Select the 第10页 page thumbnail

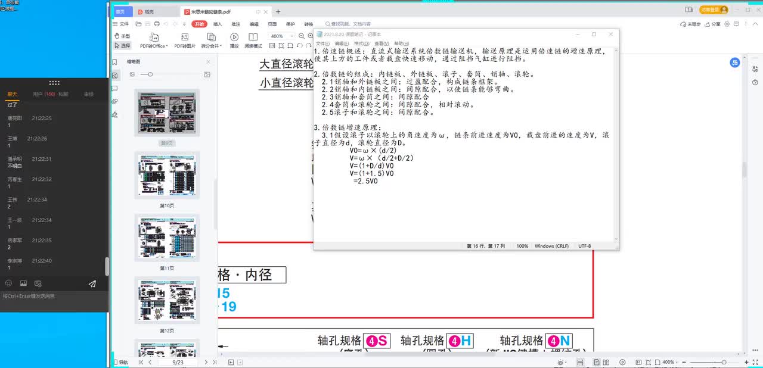pyautogui.click(x=167, y=176)
